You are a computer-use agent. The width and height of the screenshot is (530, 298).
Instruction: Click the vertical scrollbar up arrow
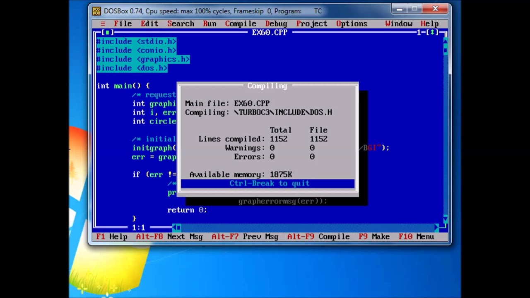tap(446, 41)
